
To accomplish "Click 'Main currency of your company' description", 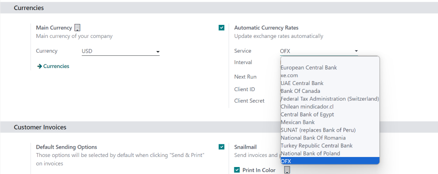I will (74, 36).
